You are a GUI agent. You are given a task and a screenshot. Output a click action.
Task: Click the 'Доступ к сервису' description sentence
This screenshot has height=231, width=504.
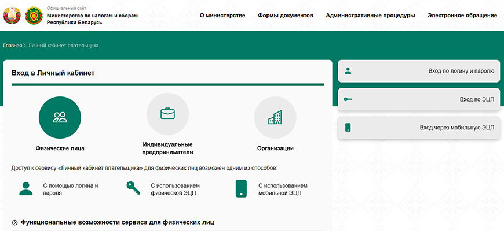click(144, 168)
